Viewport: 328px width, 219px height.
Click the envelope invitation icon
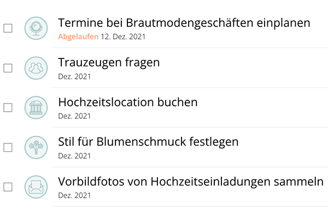36,187
